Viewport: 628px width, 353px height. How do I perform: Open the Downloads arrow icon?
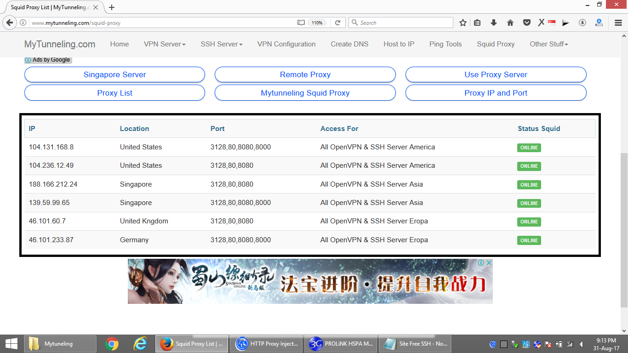coord(494,23)
